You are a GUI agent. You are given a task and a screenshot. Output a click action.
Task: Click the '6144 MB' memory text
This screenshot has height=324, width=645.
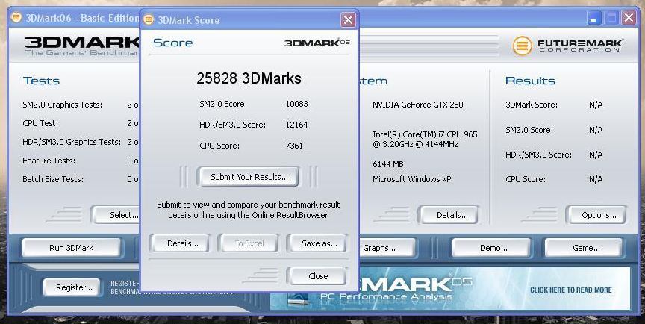[x=387, y=164]
